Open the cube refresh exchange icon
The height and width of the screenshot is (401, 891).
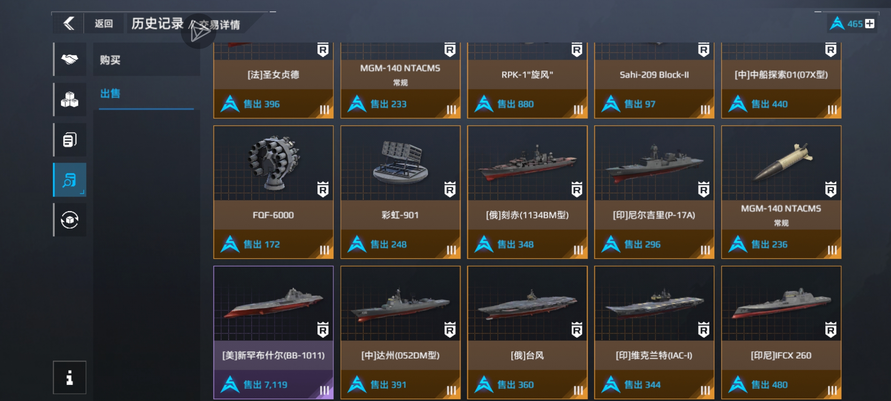(x=70, y=220)
